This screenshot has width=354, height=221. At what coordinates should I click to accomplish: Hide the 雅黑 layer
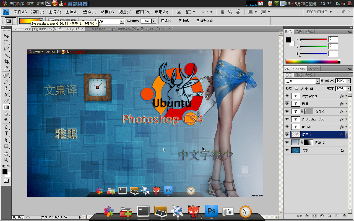287,104
